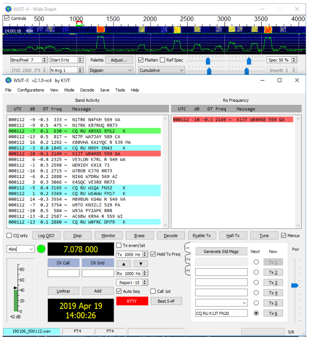This screenshot has height=340, width=309.
Task: Open the Save menu
Action: [104, 90]
